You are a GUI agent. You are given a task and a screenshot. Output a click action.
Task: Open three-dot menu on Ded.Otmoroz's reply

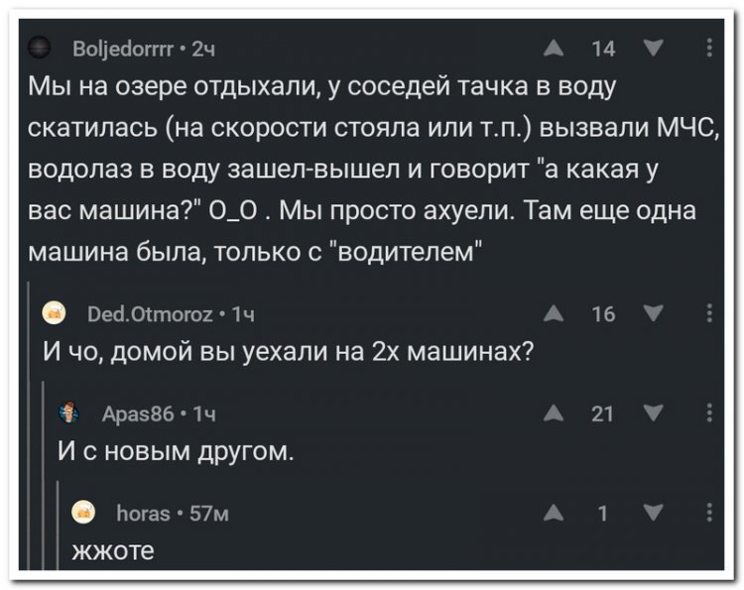coord(709,313)
